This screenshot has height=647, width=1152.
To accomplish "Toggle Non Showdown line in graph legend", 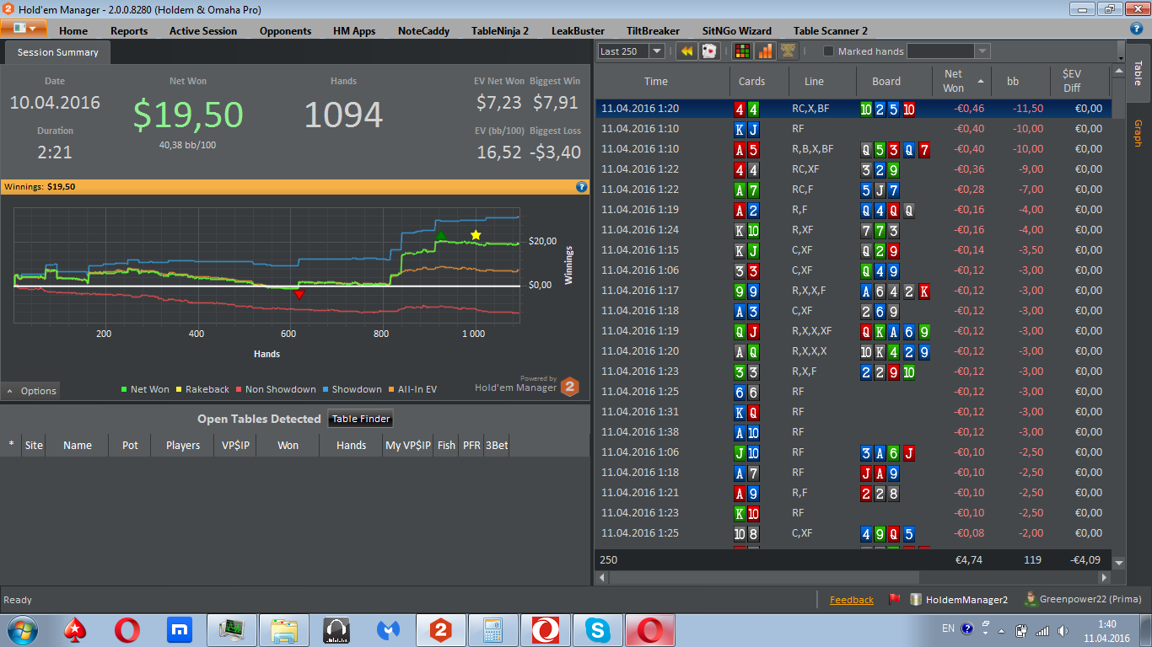I will 276,389.
